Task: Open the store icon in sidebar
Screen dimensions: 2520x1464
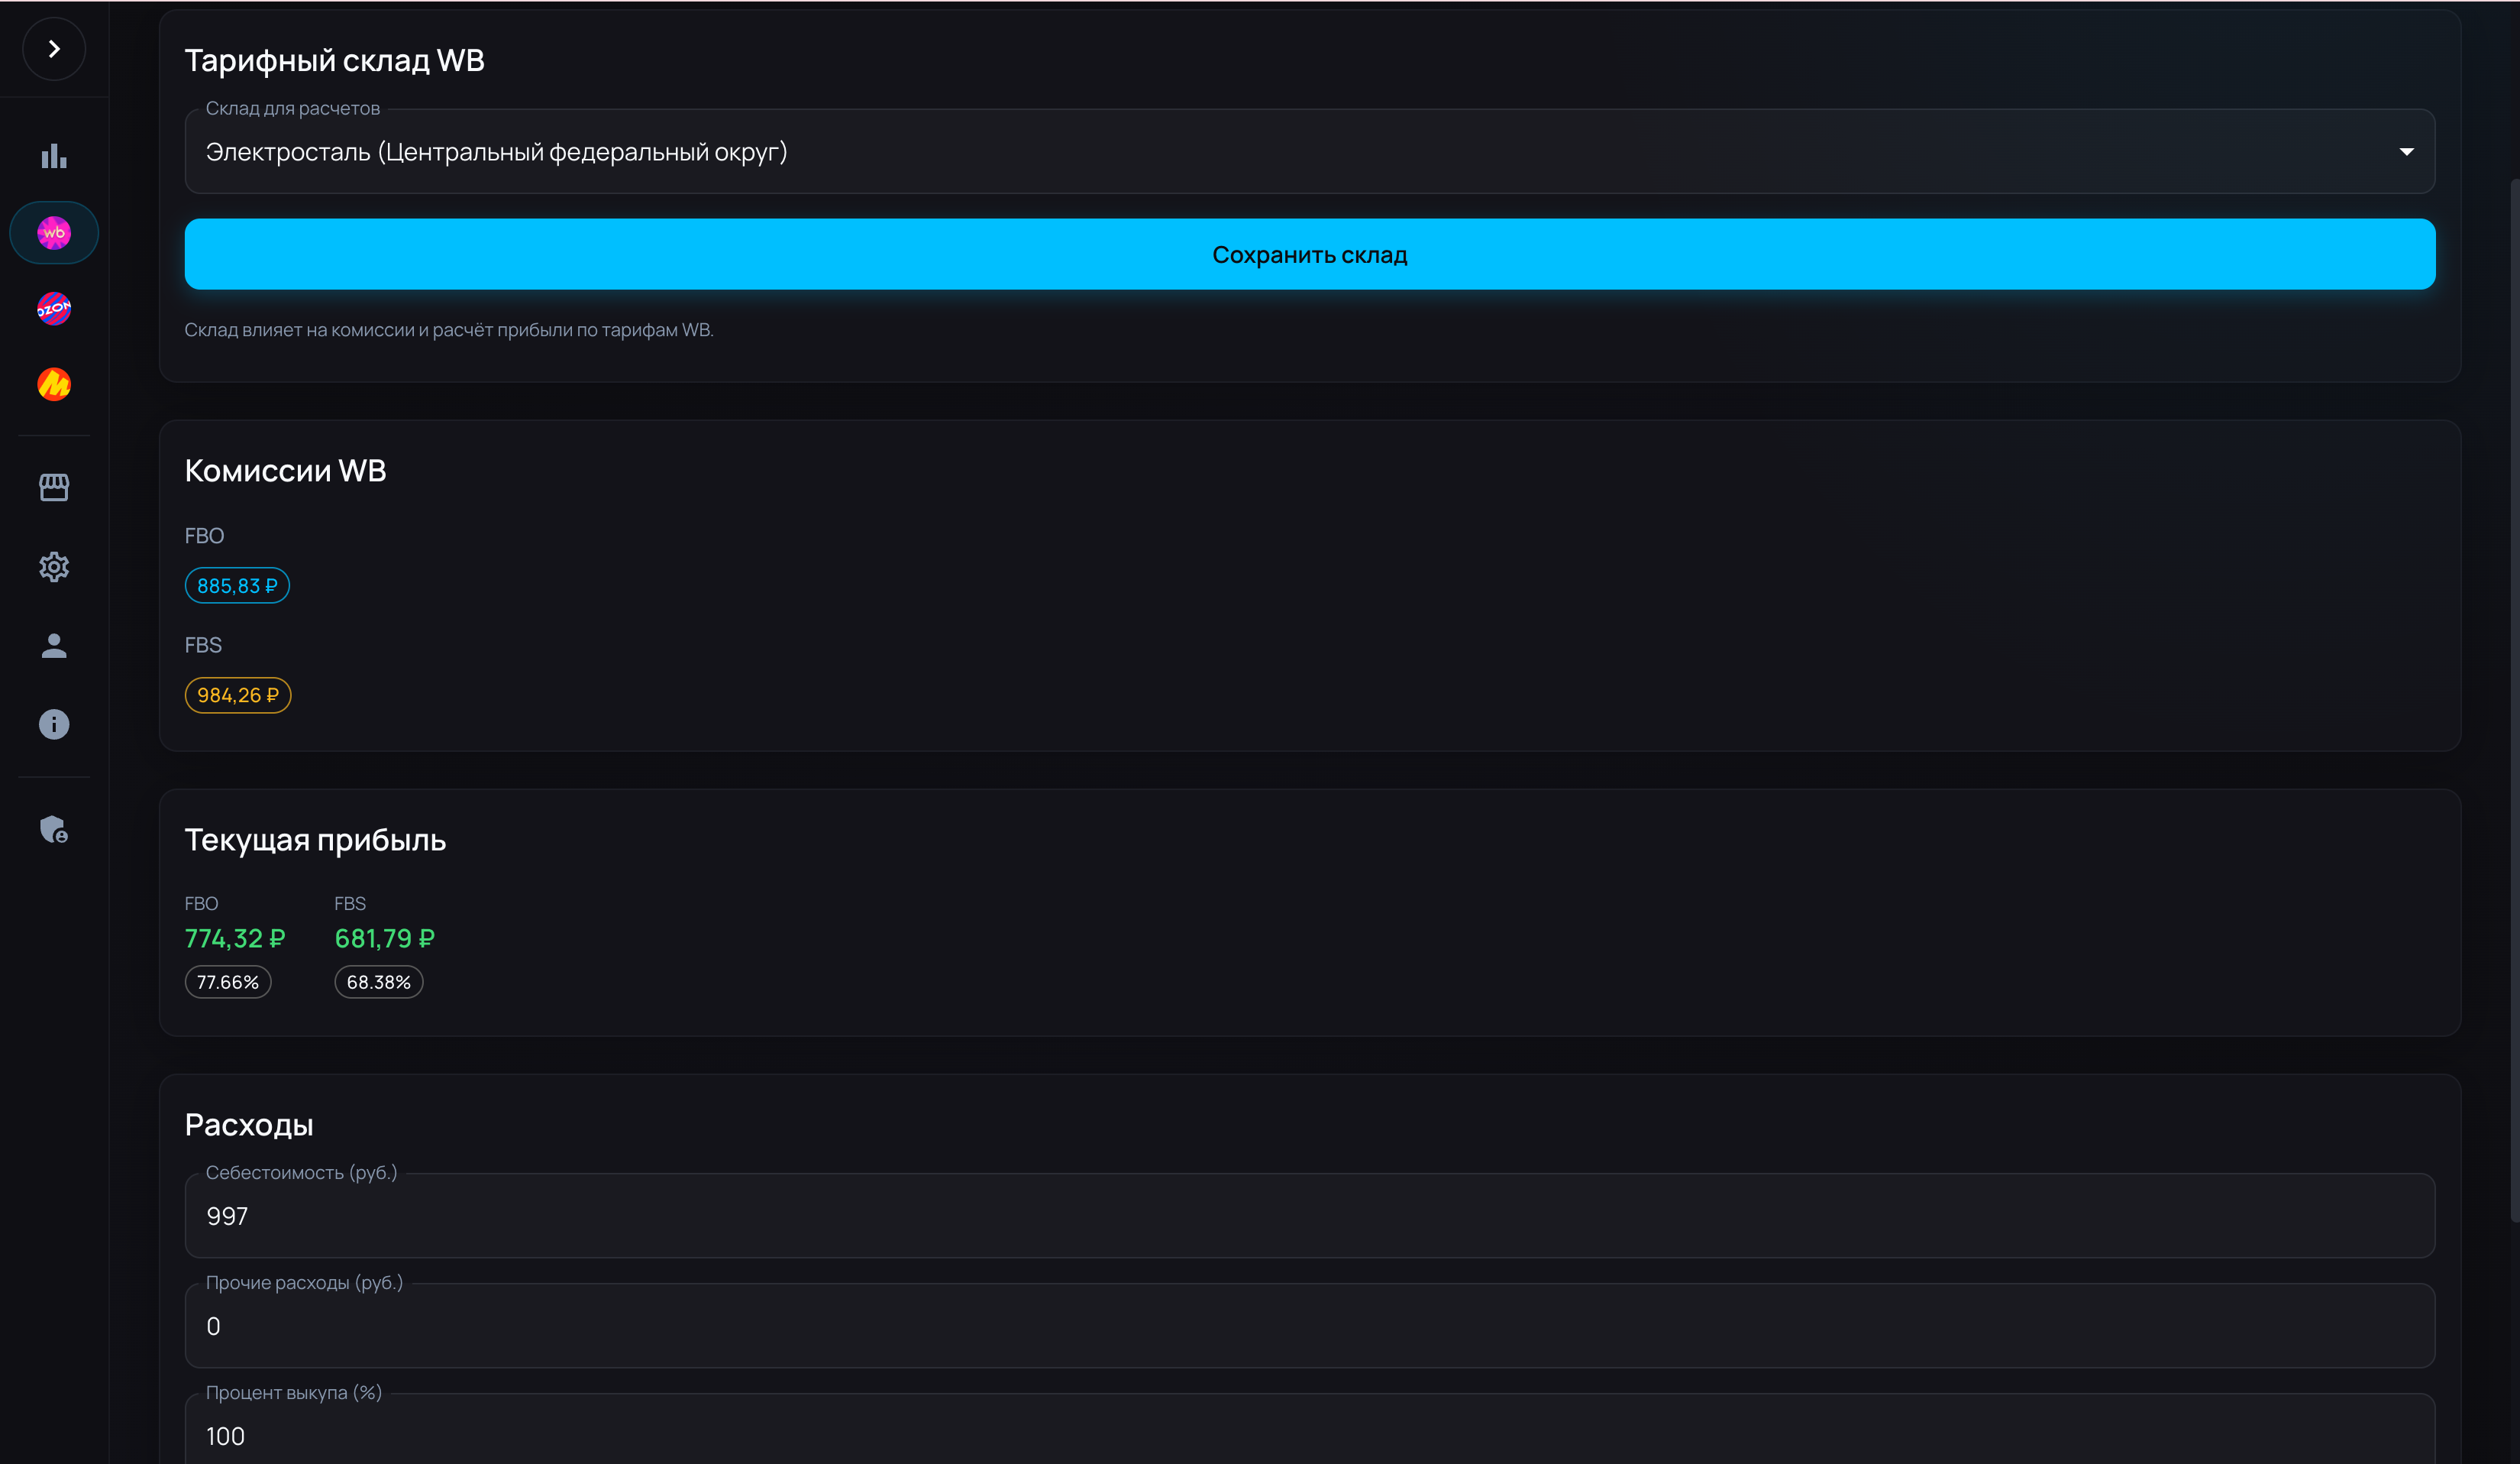Action: (54, 487)
